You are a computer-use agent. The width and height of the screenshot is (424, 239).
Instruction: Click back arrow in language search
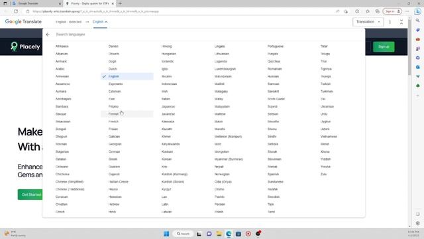click(x=48, y=35)
